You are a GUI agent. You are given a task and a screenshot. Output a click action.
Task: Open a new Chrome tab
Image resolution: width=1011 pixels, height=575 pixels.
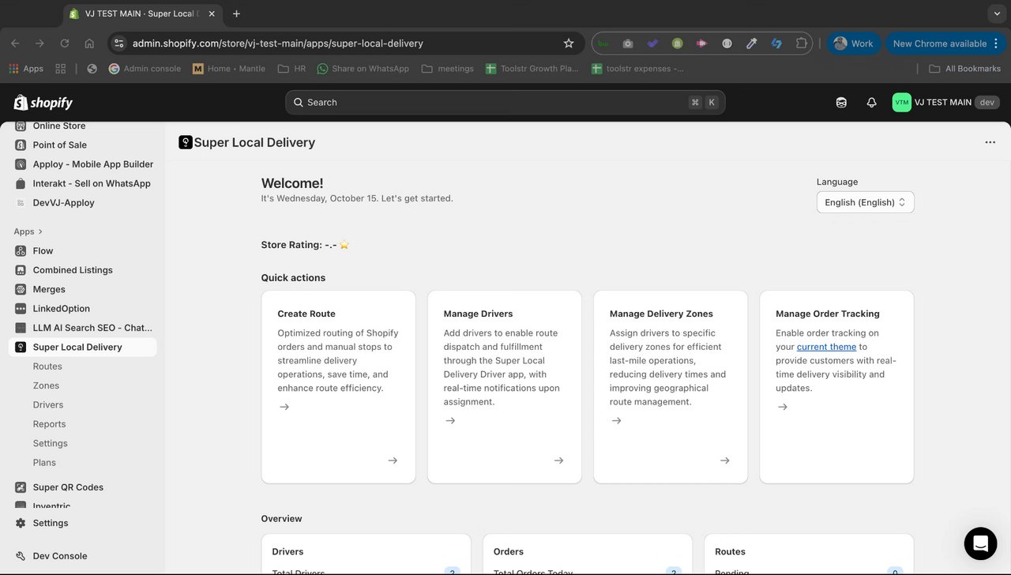coord(236,13)
